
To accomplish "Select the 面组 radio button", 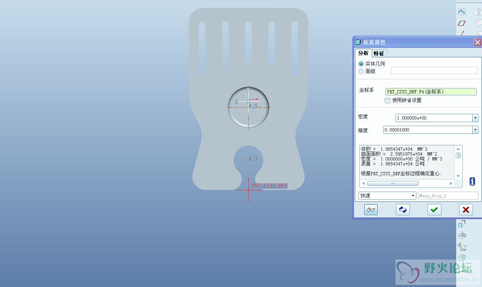I will (x=361, y=71).
